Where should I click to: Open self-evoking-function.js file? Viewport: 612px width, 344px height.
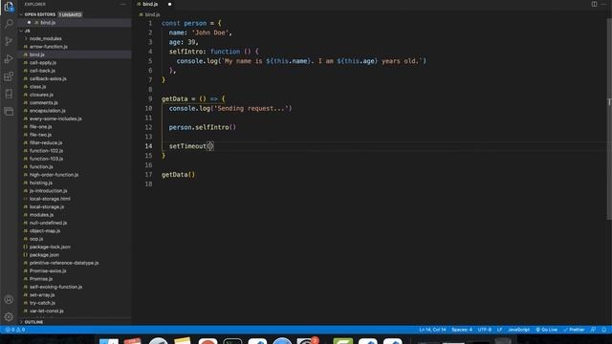coord(55,287)
